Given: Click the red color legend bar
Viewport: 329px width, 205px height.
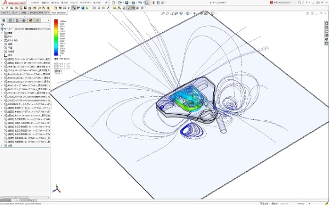Looking at the screenshot, I should click(56, 38).
